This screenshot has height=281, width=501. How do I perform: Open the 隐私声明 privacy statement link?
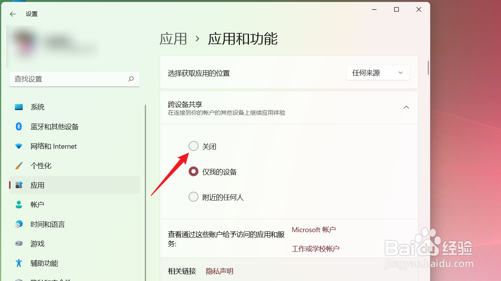pyautogui.click(x=220, y=271)
